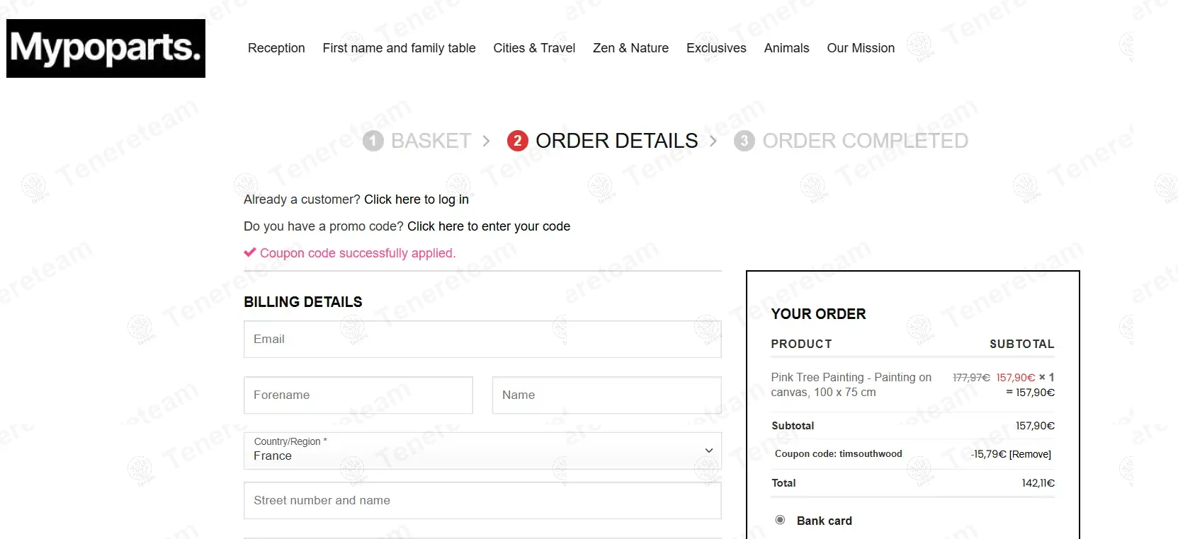Viewport: 1178px width, 539px height.
Task: Go to First name and family table
Action: (399, 48)
